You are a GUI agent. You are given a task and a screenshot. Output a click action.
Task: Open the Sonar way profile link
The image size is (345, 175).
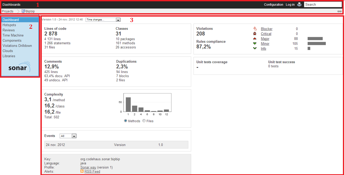[88, 167]
